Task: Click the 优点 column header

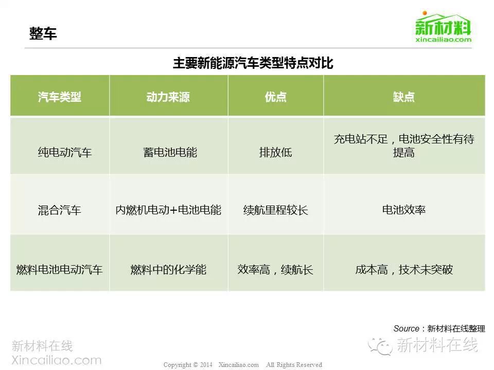Action: click(276, 96)
